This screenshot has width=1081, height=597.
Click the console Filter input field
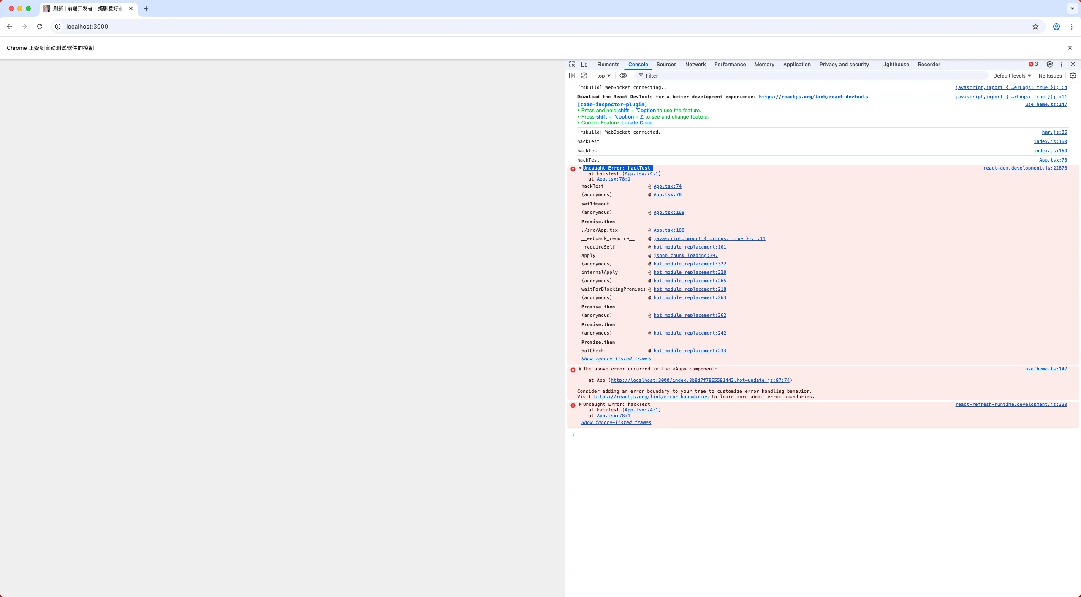811,76
